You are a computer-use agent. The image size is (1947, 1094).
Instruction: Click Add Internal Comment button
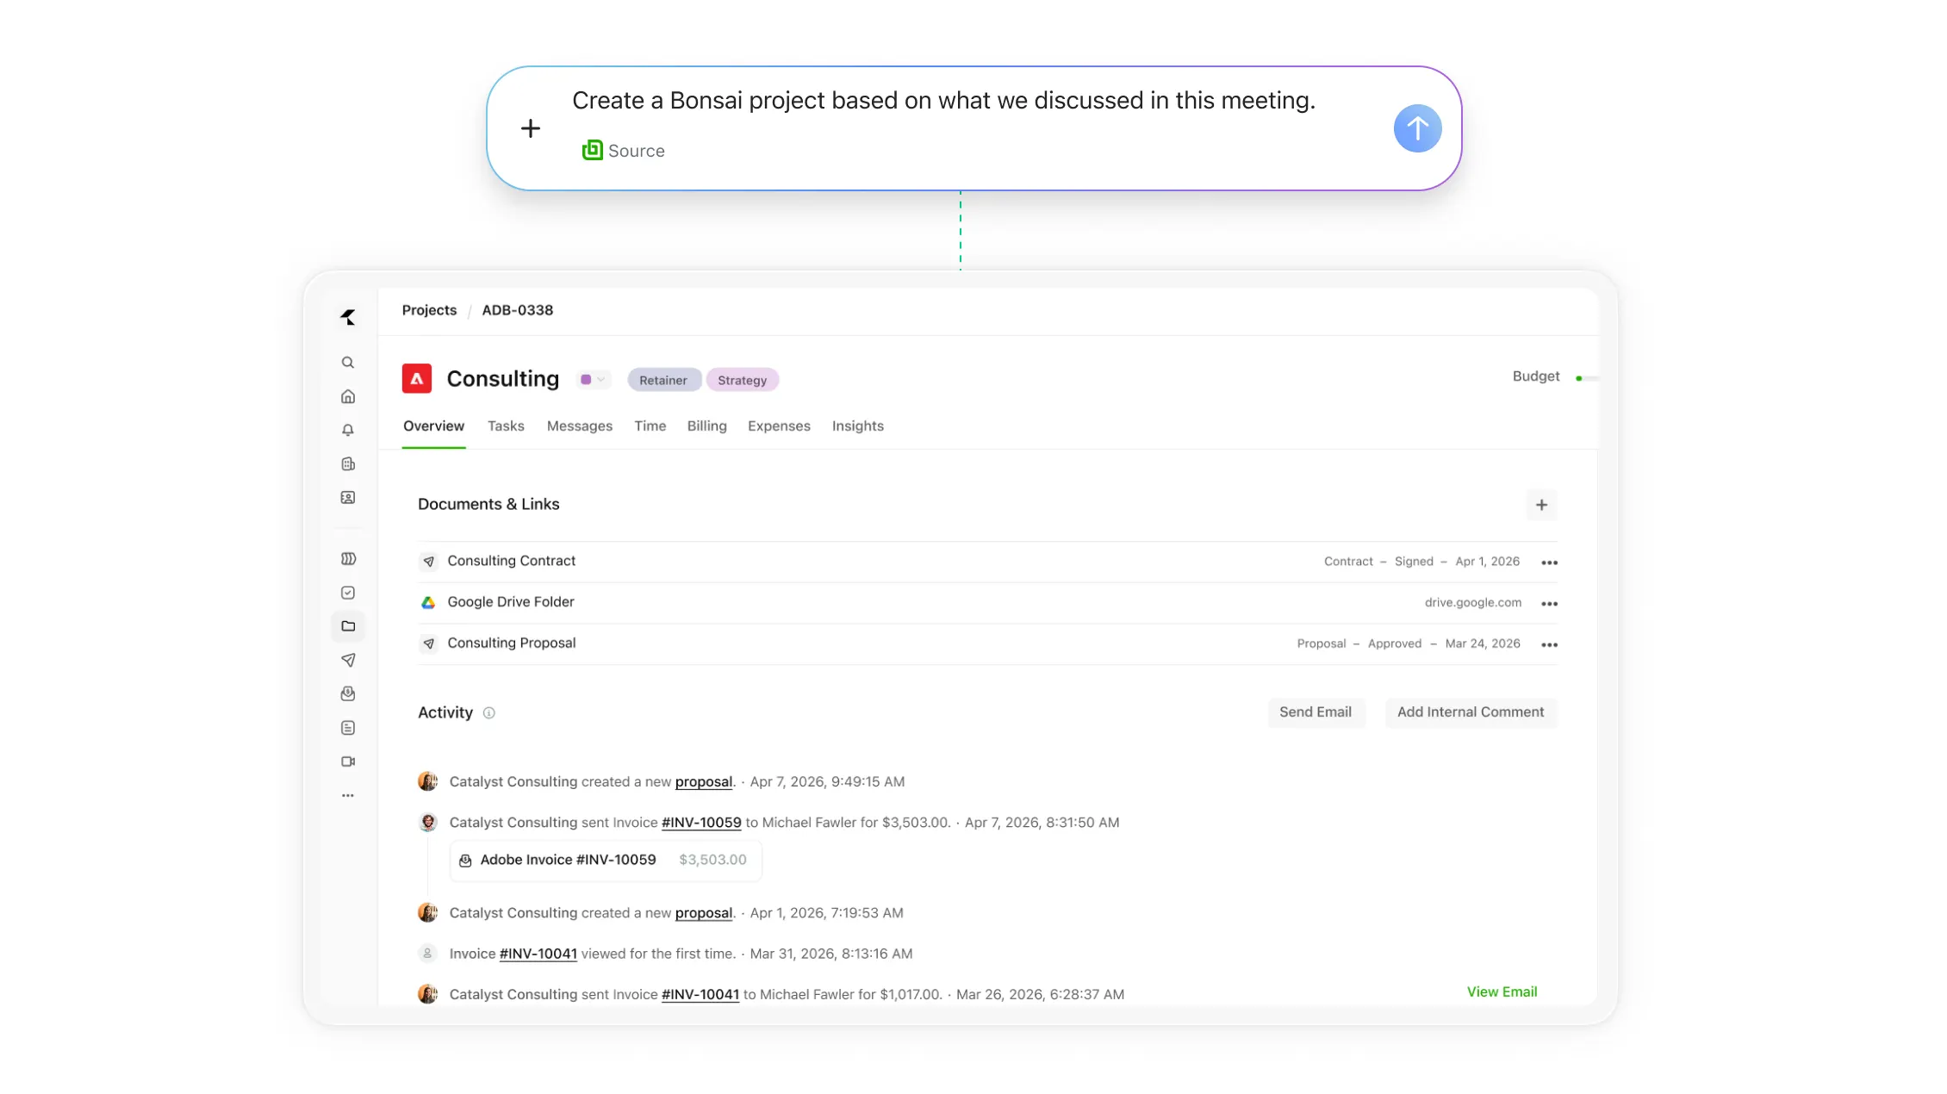click(x=1470, y=712)
